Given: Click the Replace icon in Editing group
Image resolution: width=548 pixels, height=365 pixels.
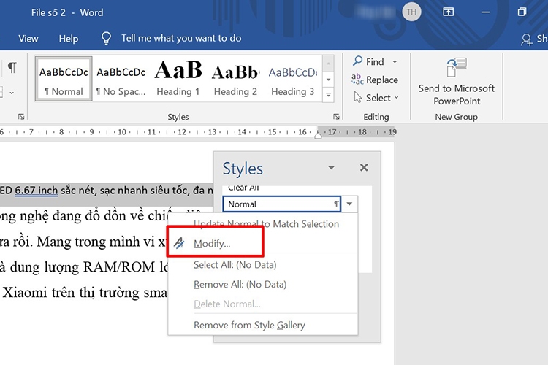Looking at the screenshot, I should pos(358,80).
